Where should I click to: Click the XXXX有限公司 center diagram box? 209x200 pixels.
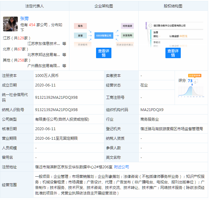[x=104, y=35]
